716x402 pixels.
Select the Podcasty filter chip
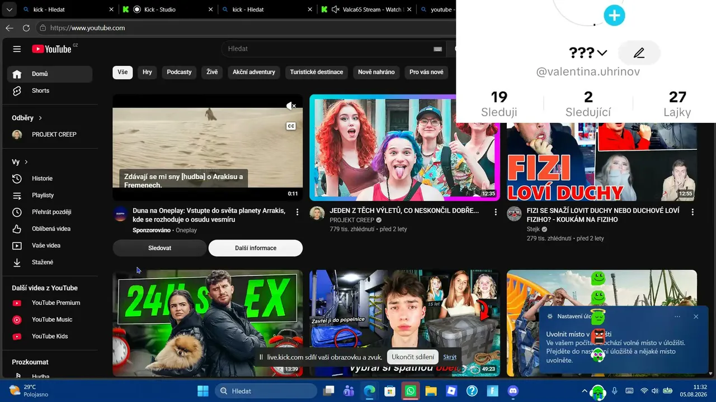[179, 72]
